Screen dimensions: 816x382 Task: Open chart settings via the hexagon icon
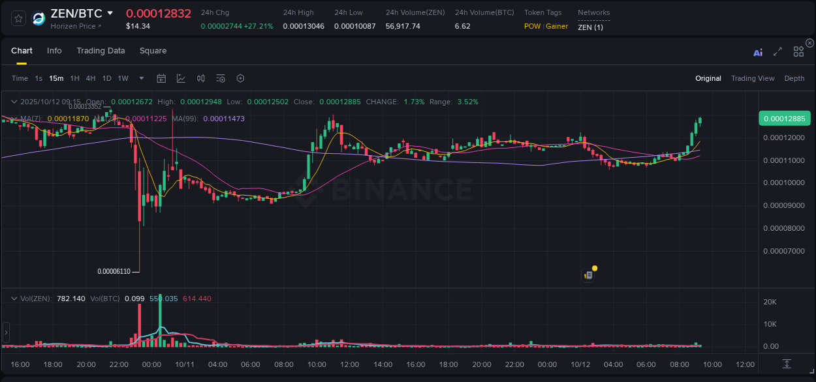240,78
